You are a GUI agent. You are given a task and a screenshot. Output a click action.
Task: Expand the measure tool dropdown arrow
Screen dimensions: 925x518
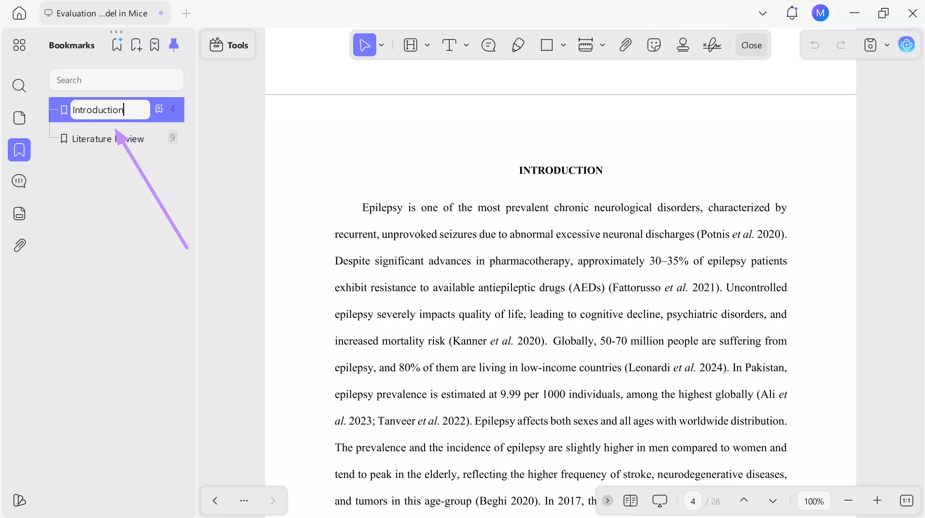tap(602, 45)
